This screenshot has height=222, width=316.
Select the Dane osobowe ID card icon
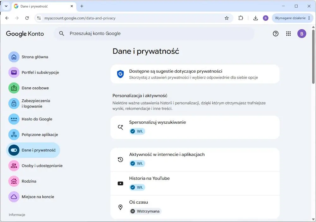14,88
